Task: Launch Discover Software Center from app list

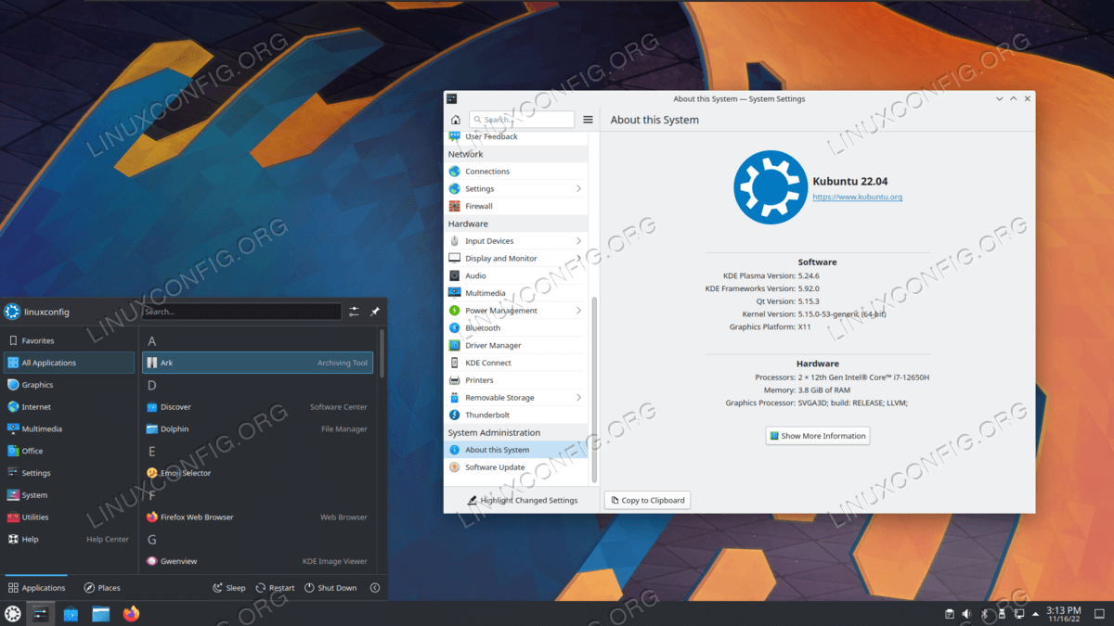Action: [x=257, y=407]
